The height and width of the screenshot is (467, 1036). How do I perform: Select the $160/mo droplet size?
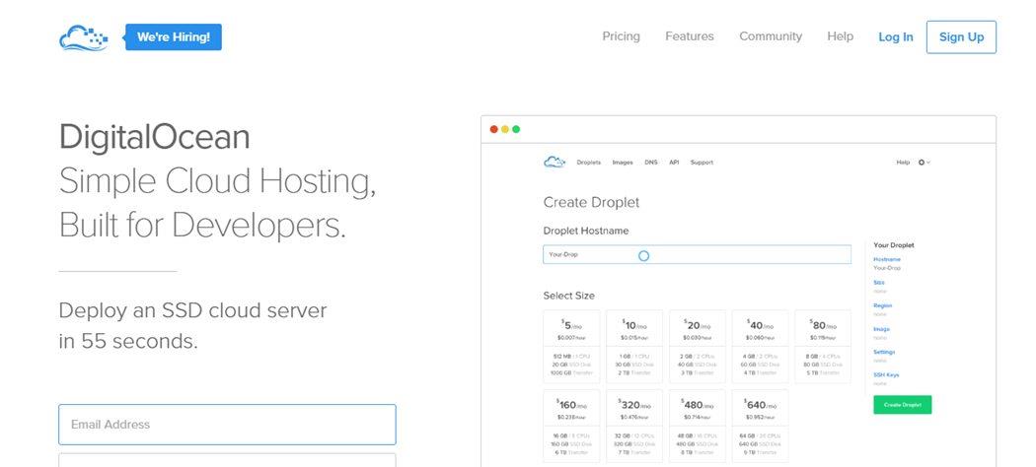(571, 426)
